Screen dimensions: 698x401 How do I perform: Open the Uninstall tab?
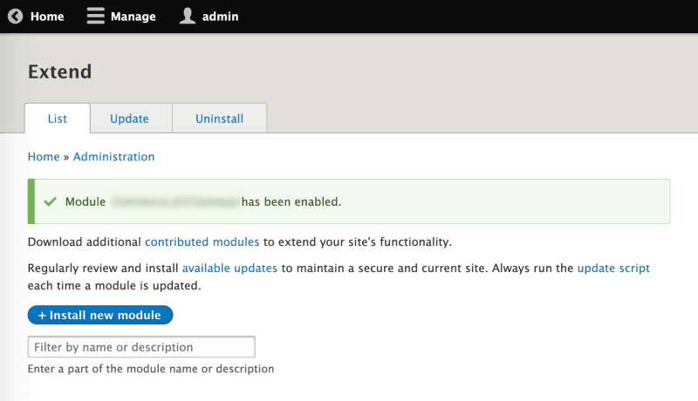point(219,119)
